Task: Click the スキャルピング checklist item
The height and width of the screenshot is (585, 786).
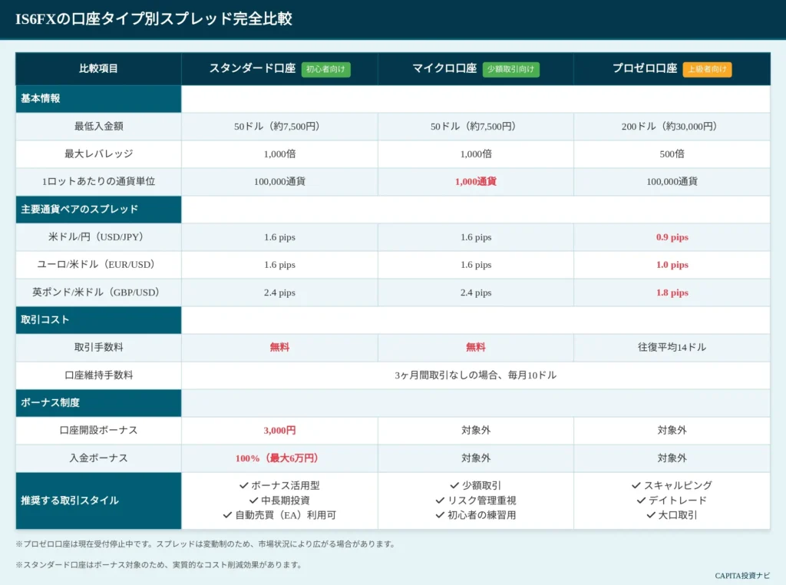Action: click(x=672, y=486)
